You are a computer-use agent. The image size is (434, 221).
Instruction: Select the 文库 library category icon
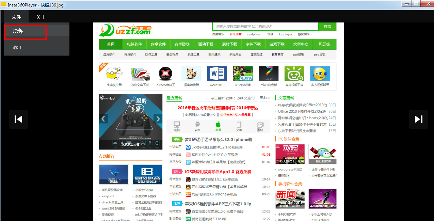(239, 126)
